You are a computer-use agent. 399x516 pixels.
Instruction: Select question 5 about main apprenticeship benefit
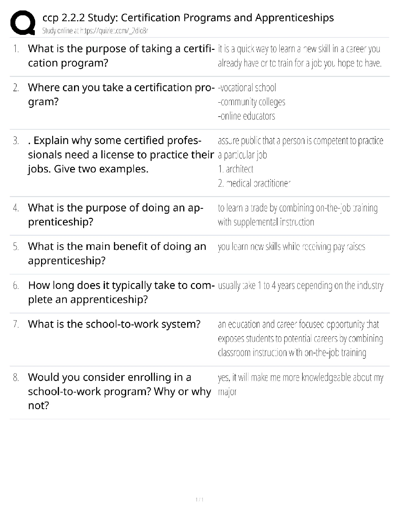point(117,253)
